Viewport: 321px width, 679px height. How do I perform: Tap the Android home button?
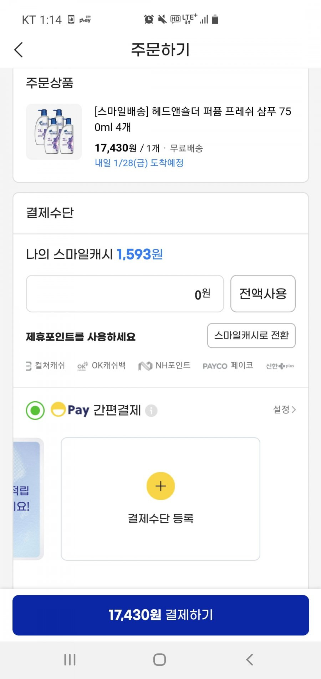pos(159,660)
